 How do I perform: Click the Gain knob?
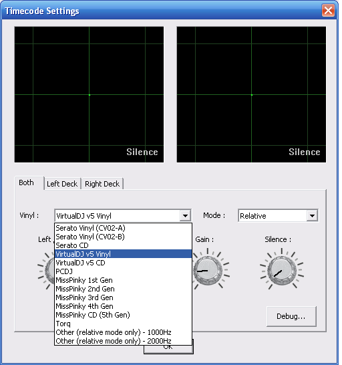[208, 270]
